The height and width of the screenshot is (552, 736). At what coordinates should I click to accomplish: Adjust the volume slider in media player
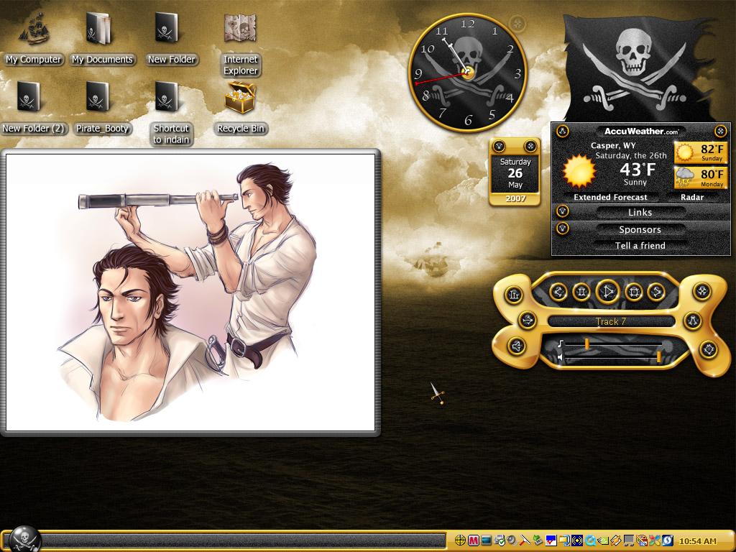coord(614,358)
